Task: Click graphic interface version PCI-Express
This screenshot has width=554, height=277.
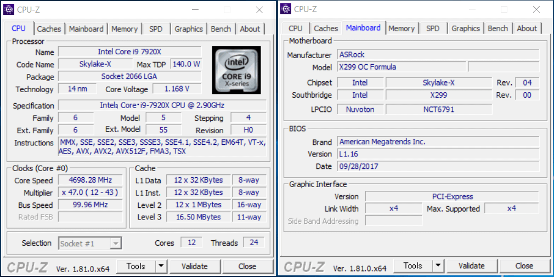Action: tap(452, 196)
